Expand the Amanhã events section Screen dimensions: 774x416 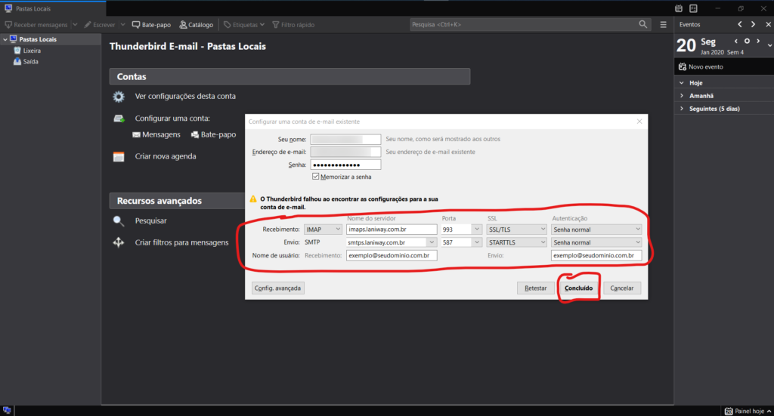[682, 96]
